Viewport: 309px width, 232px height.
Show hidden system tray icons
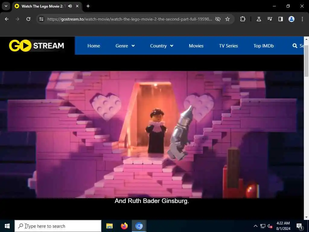(255, 226)
